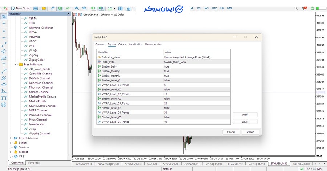
Task: Expand the Expert Advisors tree node
Action: 11,138
